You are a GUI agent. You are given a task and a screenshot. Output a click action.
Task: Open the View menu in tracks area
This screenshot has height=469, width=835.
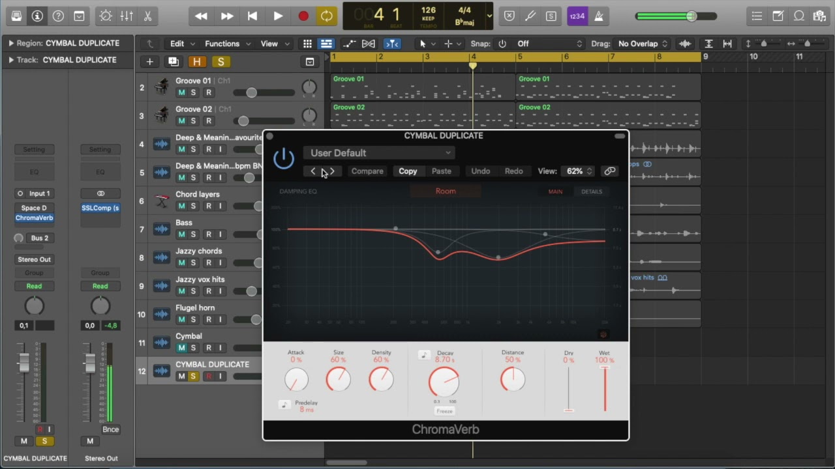coord(275,44)
